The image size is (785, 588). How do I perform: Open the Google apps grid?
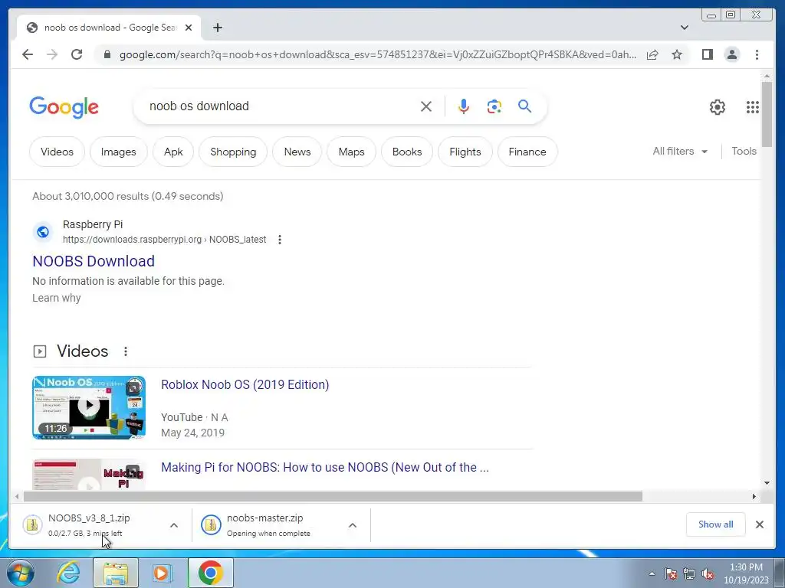[x=753, y=107]
